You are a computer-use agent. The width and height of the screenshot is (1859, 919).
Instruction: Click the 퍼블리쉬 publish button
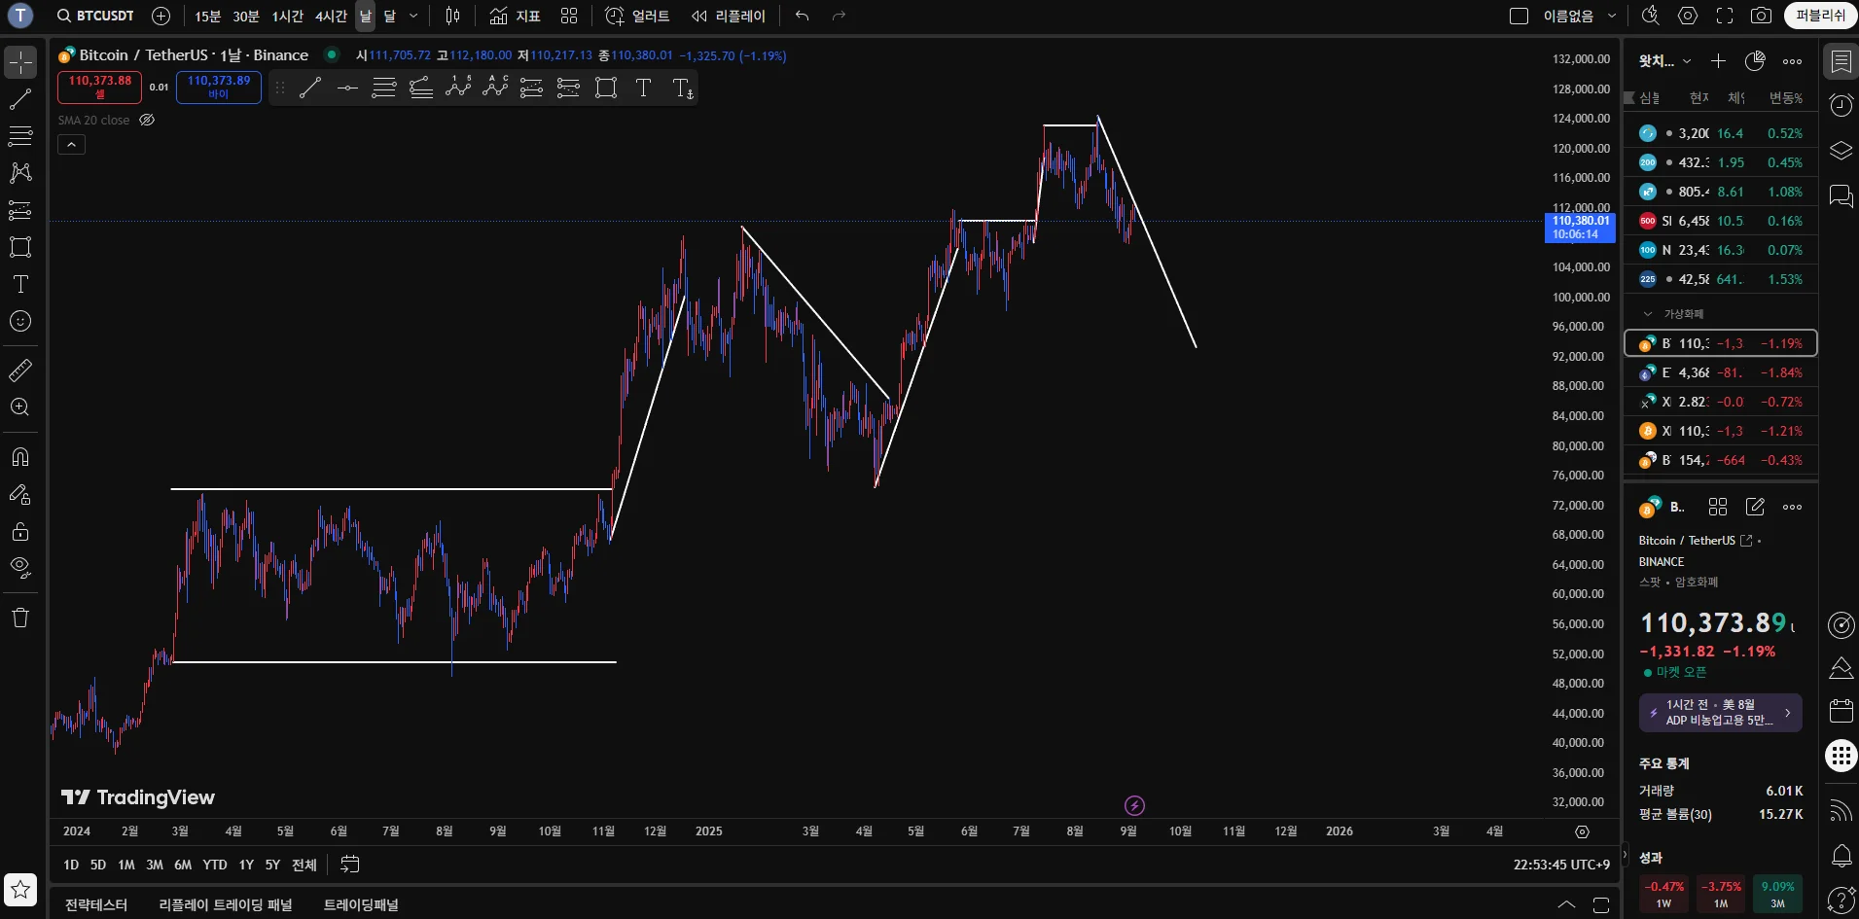coord(1820,16)
